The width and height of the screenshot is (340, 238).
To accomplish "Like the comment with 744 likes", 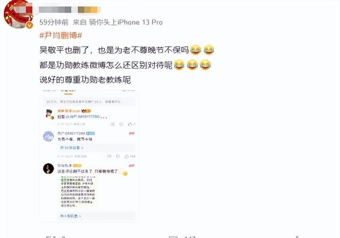I will tap(126, 156).
